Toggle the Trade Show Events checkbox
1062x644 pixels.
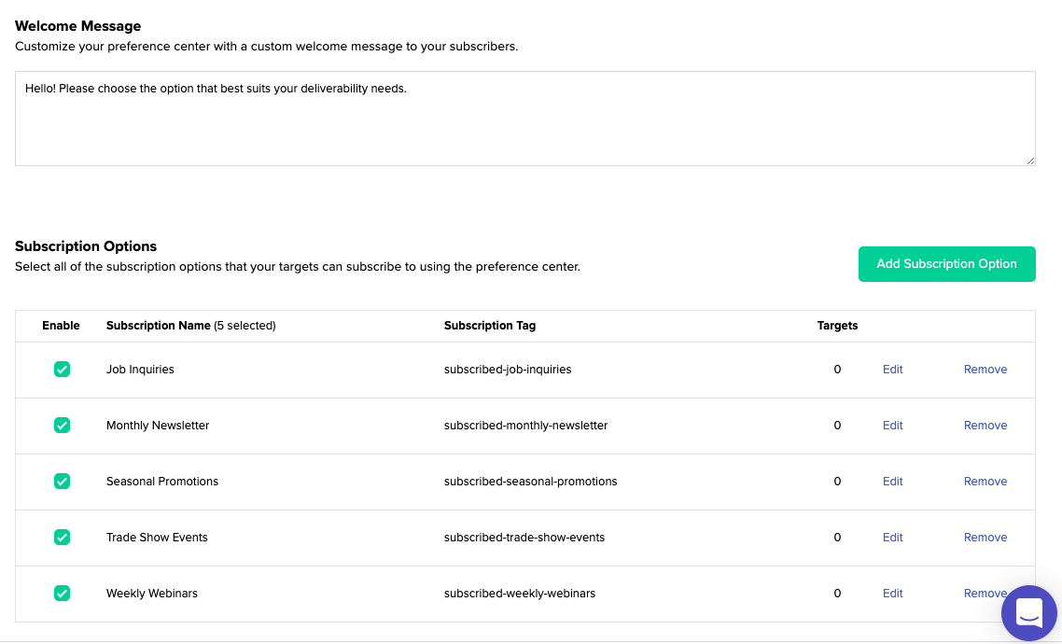click(62, 538)
